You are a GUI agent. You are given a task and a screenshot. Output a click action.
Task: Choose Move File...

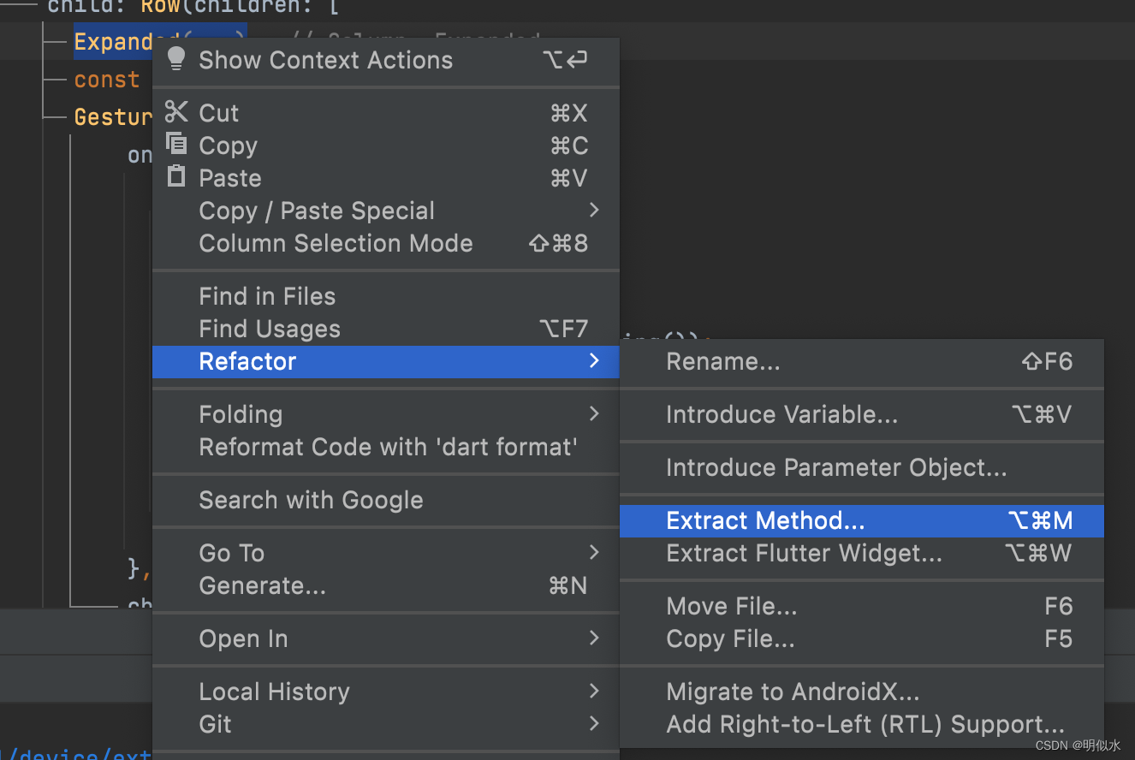tap(862, 606)
